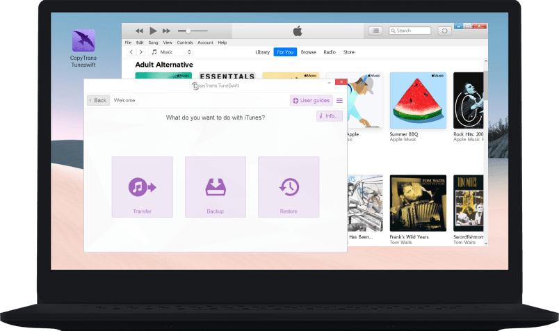
Task: Click the iTunes vertical scrollbar thumb
Action: point(485,86)
